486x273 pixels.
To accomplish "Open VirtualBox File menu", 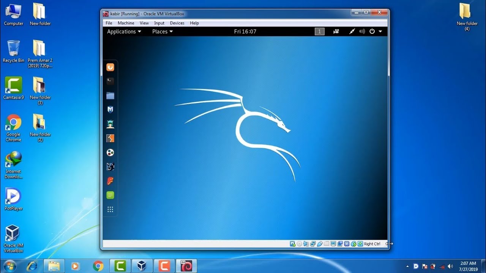I will click(x=109, y=23).
